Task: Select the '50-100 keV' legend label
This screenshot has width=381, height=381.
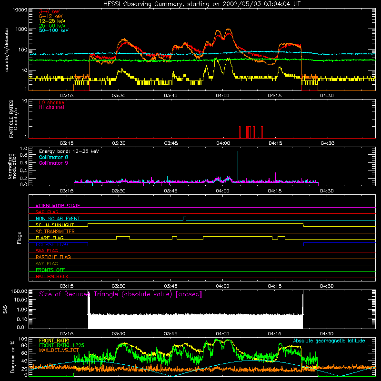Action: tap(54, 30)
